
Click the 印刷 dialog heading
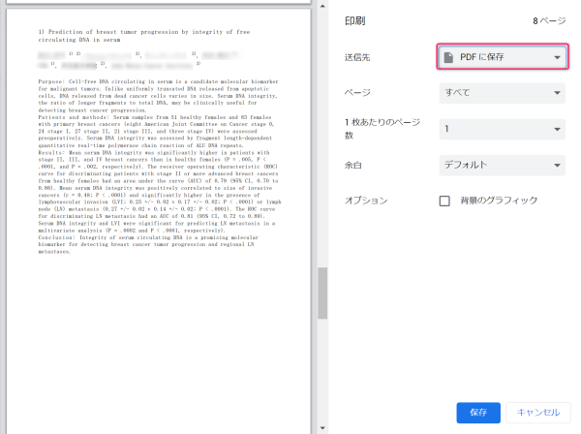pyautogui.click(x=356, y=19)
